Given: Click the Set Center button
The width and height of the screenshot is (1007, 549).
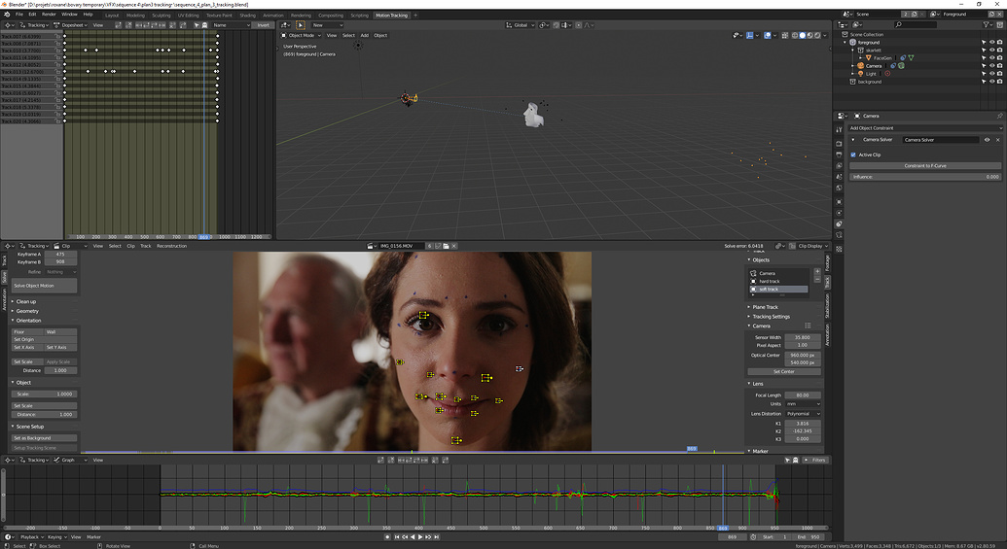Looking at the screenshot, I should 784,371.
